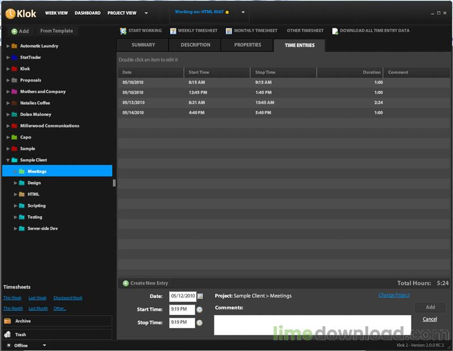Select the Meetings subproject
453x351 pixels.
click(57, 171)
